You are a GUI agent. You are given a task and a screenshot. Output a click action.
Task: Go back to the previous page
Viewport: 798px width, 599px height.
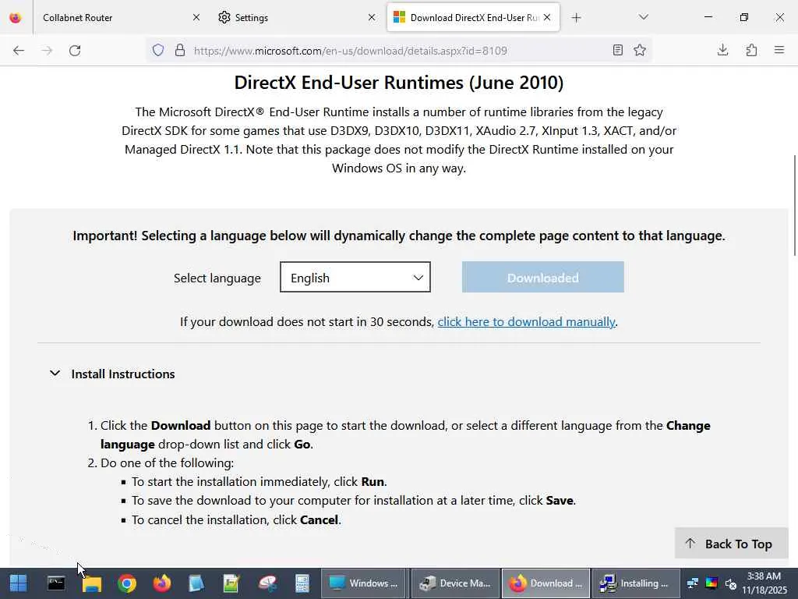[x=19, y=51]
